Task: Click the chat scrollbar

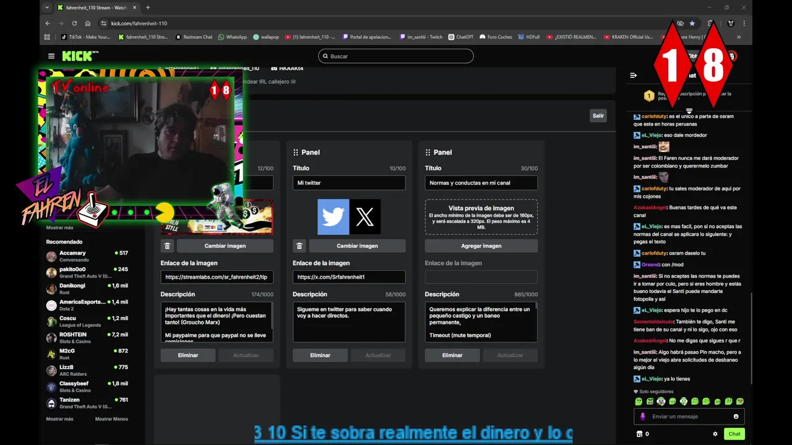Action: (x=751, y=338)
